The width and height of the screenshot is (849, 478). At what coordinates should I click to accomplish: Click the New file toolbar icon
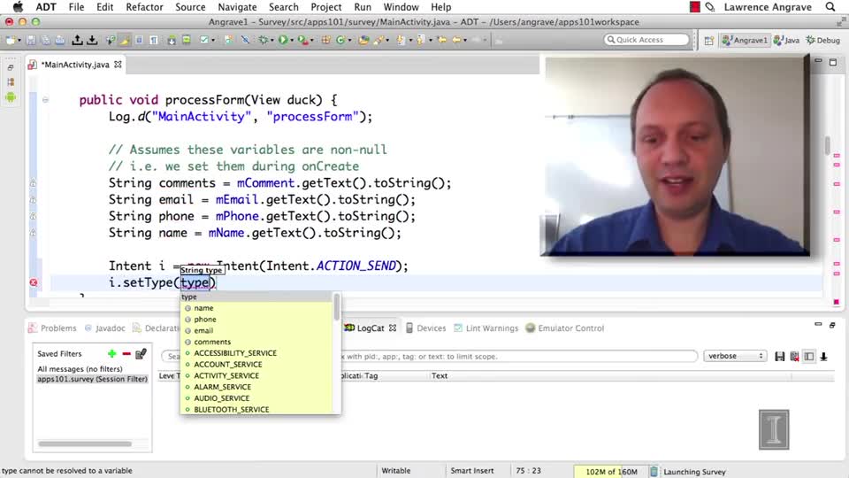(x=10, y=40)
